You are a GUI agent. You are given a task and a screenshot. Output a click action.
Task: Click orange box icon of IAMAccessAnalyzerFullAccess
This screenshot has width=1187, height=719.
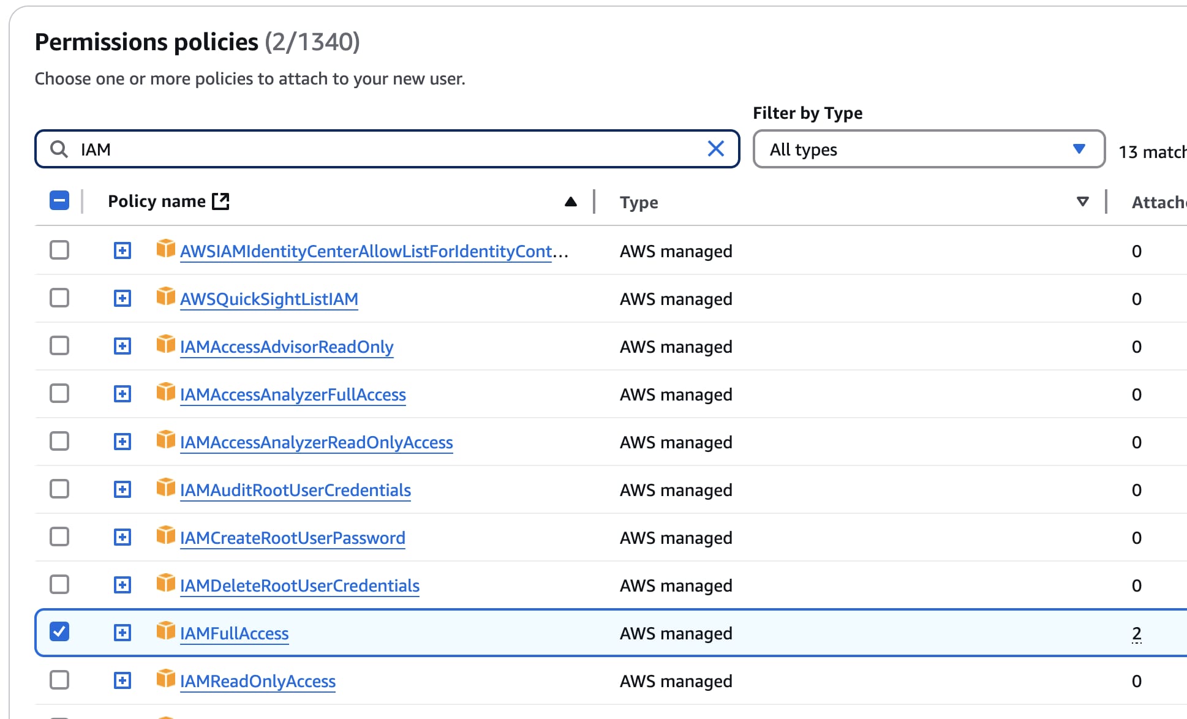[165, 392]
